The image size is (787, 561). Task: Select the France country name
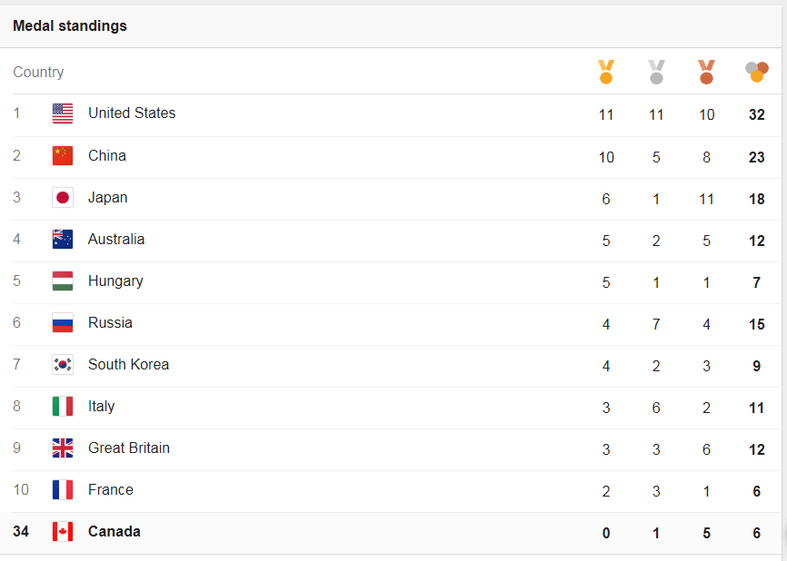point(110,490)
